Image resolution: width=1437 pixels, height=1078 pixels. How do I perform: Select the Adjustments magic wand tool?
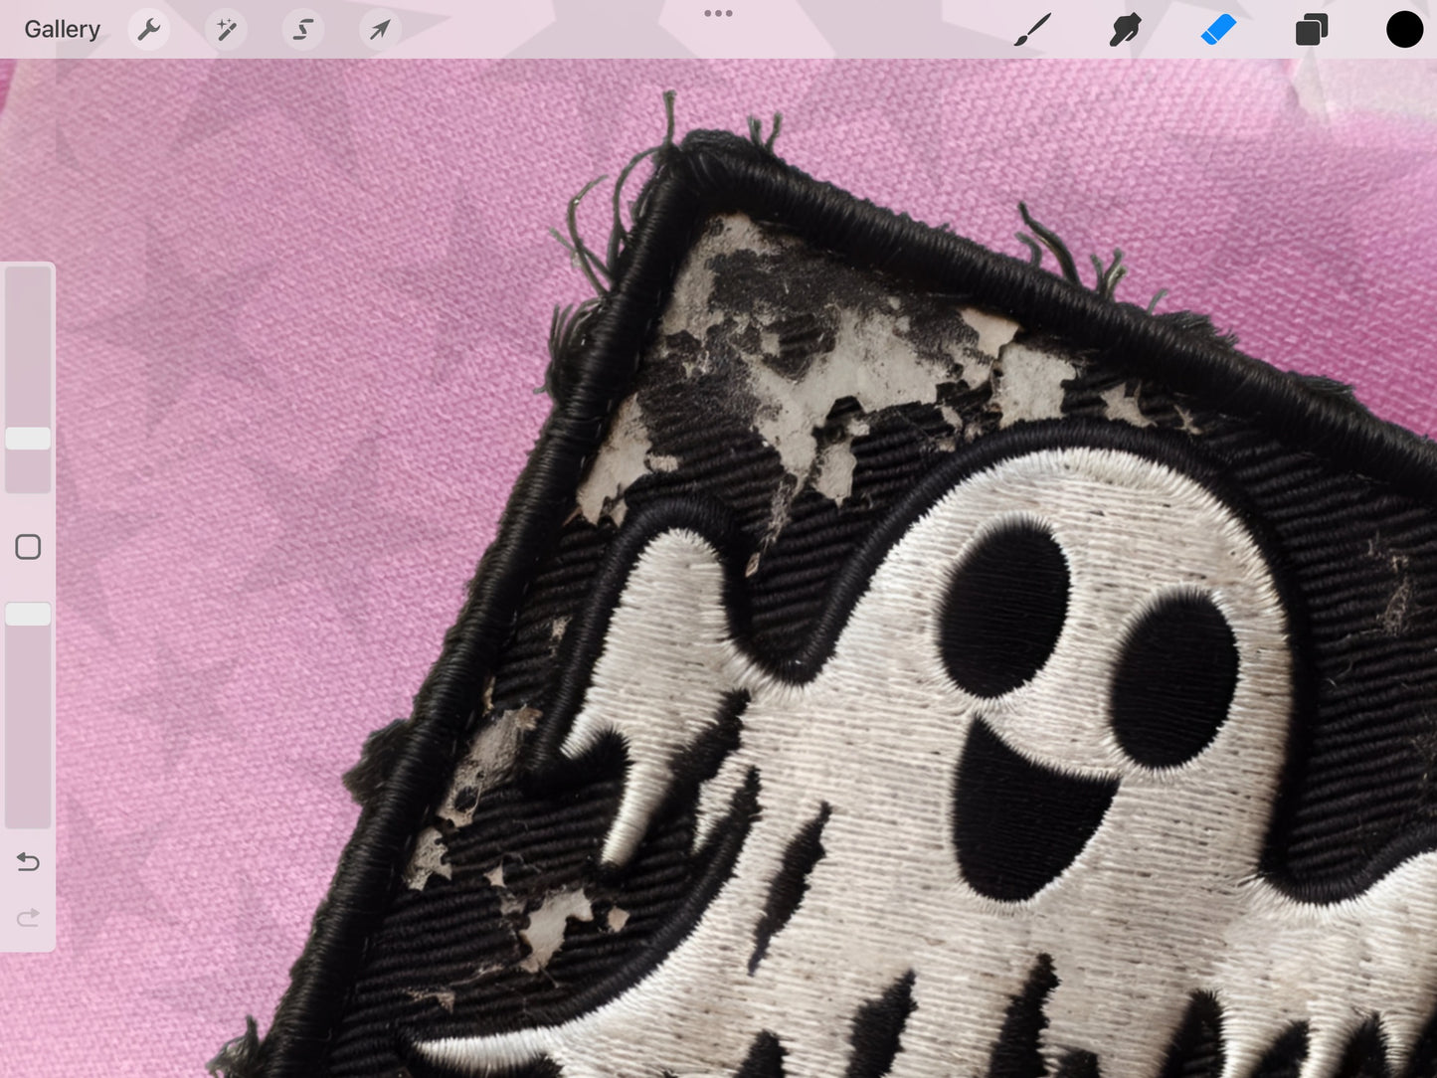click(226, 29)
